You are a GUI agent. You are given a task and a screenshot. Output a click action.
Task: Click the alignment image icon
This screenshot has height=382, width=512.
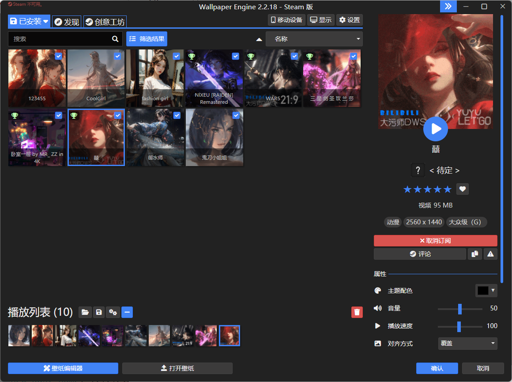point(378,344)
